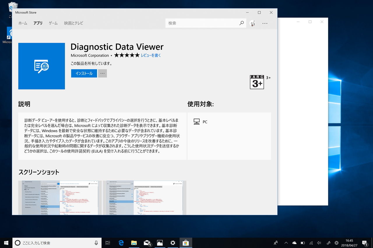Click the taskbar ここに入力して検索 box
The height and width of the screenshot is (248, 373).
(x=57, y=243)
